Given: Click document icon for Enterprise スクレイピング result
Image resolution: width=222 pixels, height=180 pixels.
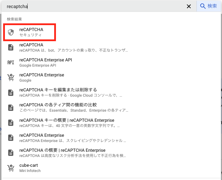Looking at the screenshot, I should (11, 138).
